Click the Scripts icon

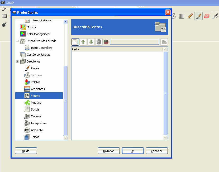[x=27, y=109]
